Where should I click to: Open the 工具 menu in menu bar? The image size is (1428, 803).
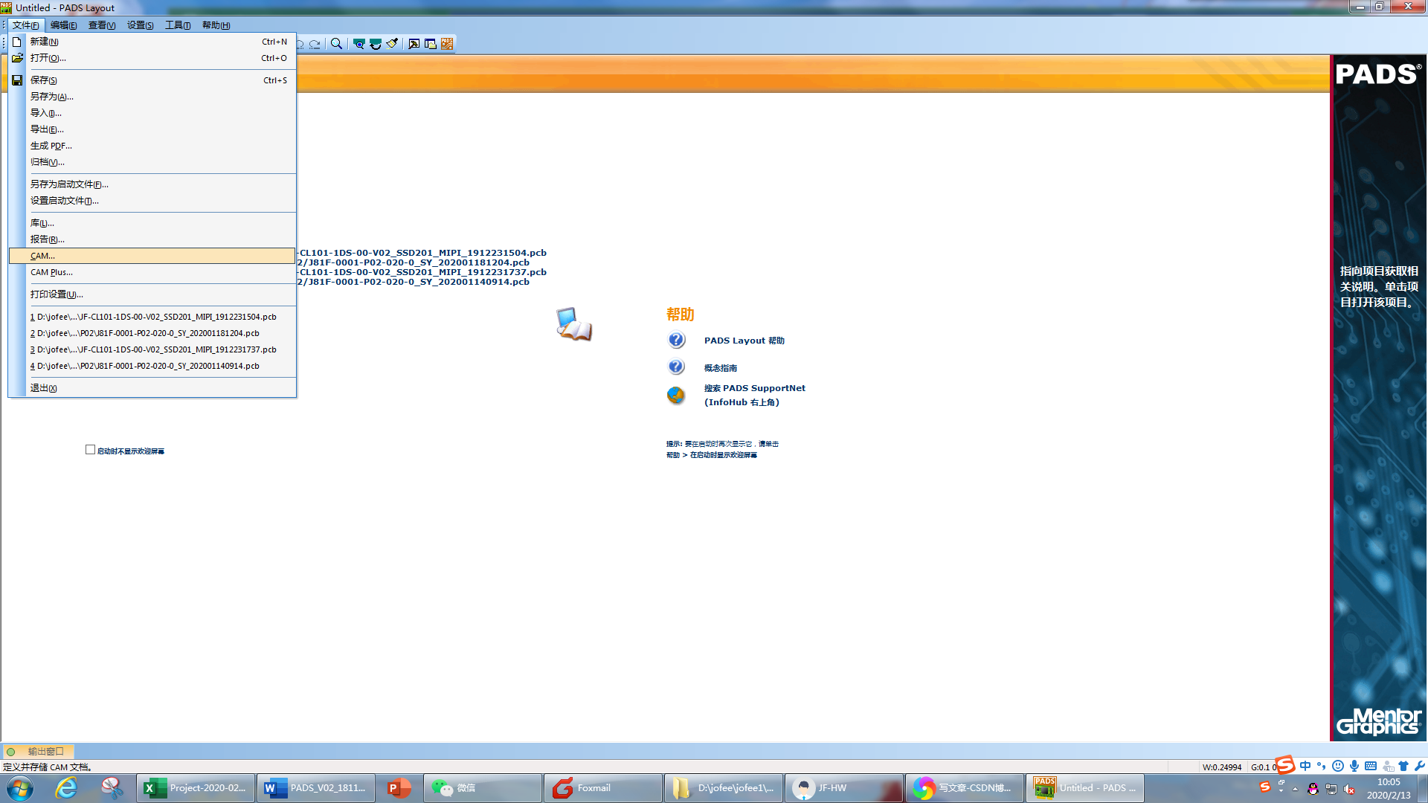(x=178, y=25)
